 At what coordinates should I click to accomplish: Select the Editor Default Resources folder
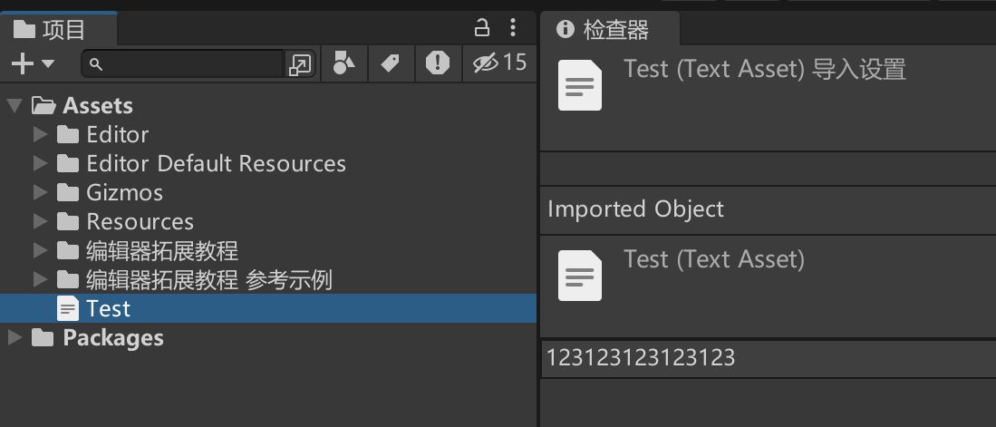(x=216, y=164)
